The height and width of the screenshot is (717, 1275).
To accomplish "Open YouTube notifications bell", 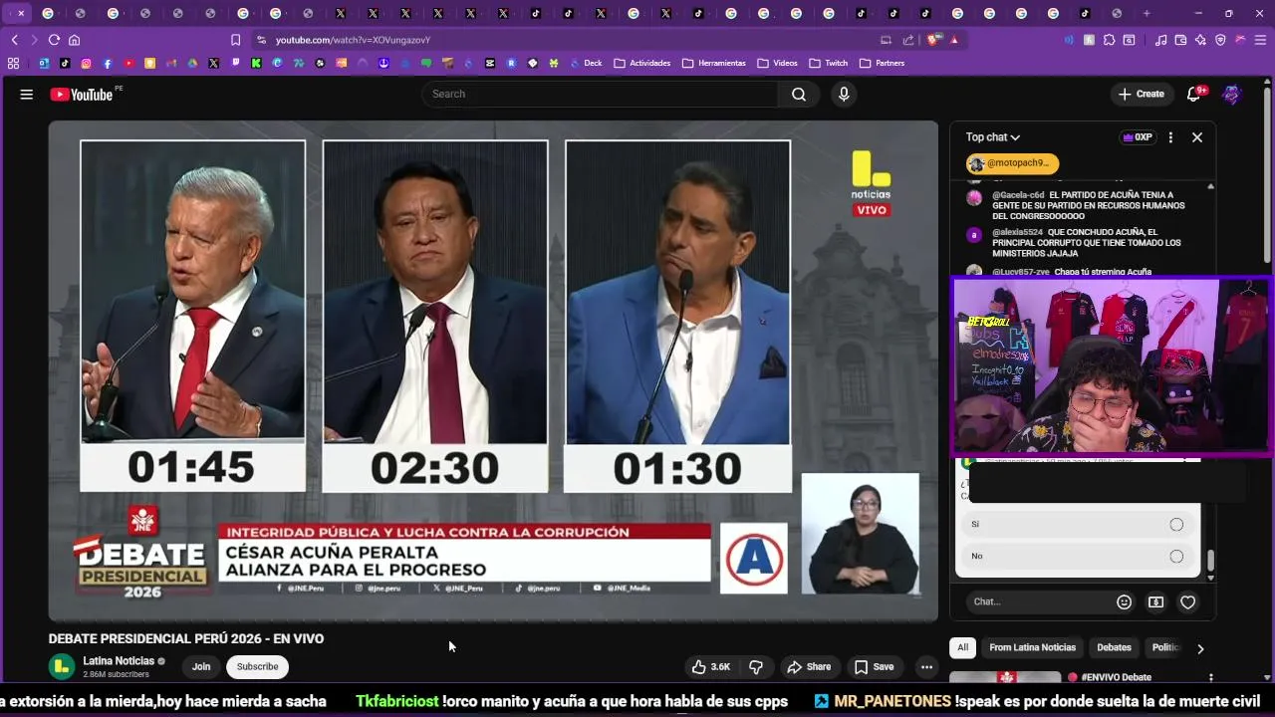I will tap(1194, 94).
